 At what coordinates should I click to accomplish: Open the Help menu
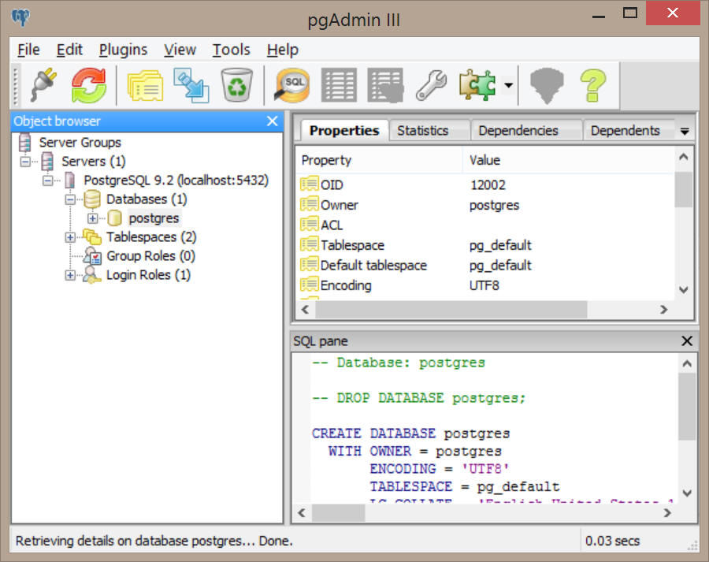283,50
